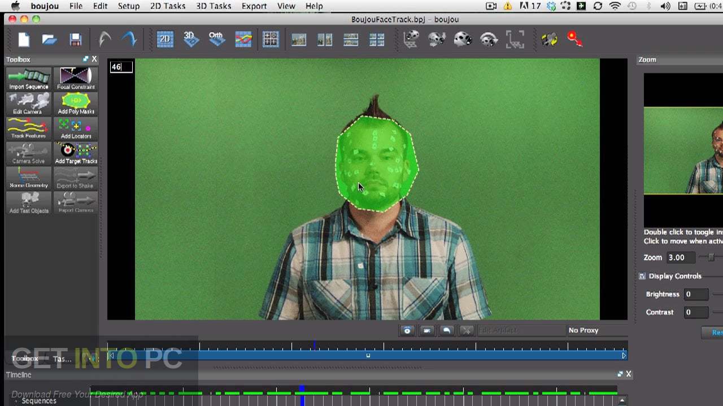Click the four-pane grid view icon
Image resolution: width=723 pixels, height=406 pixels.
(x=271, y=39)
